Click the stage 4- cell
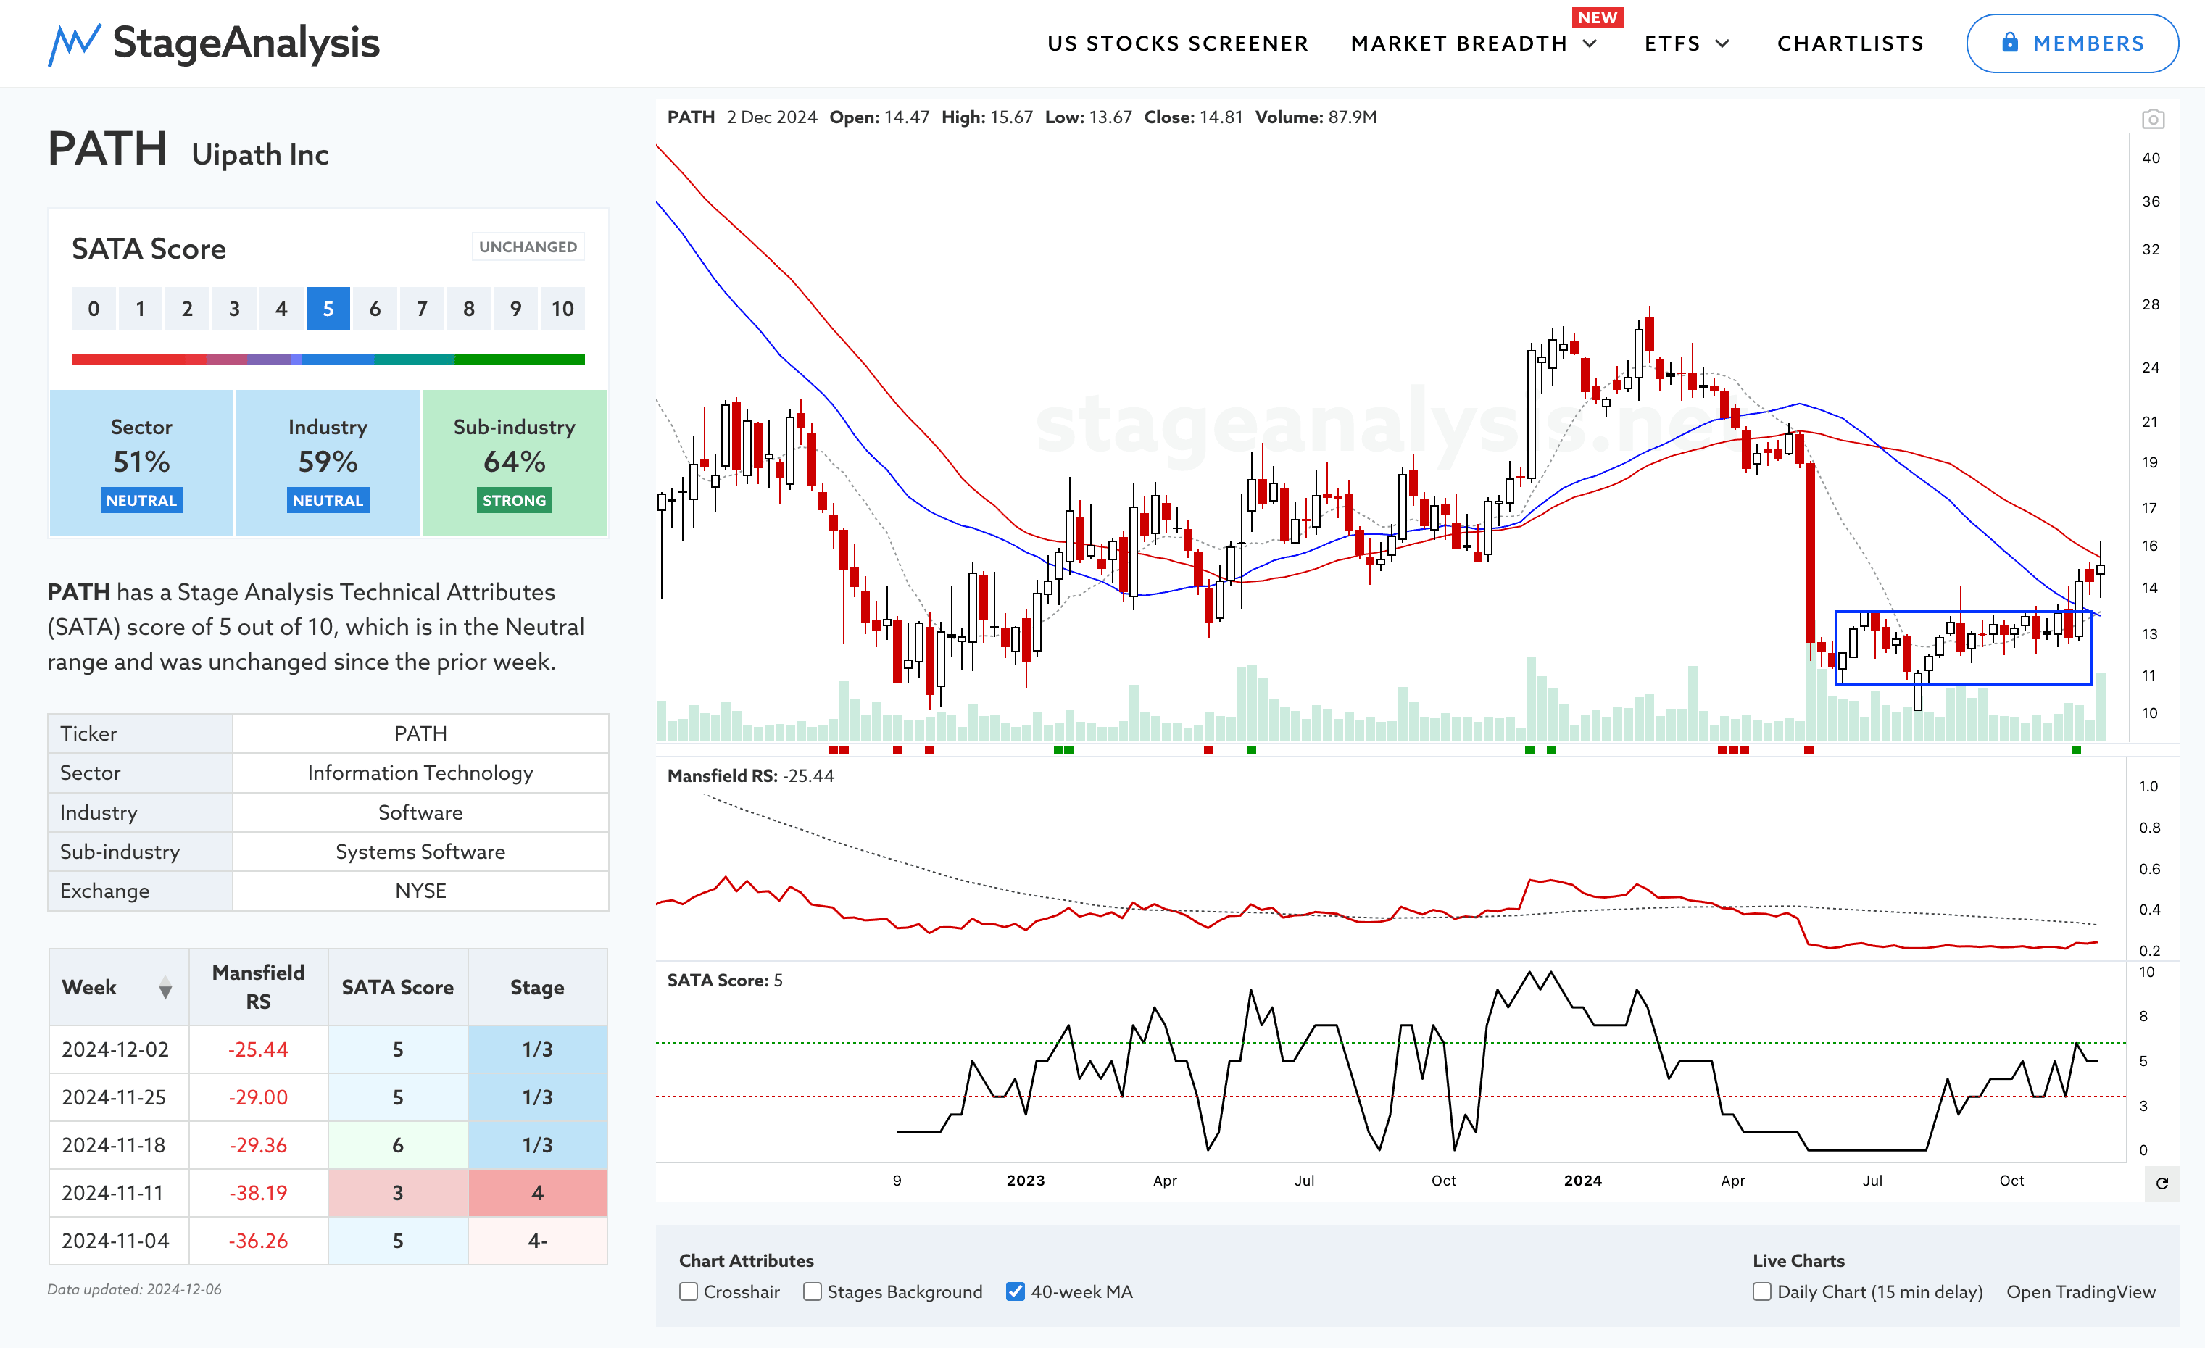 [x=537, y=1241]
